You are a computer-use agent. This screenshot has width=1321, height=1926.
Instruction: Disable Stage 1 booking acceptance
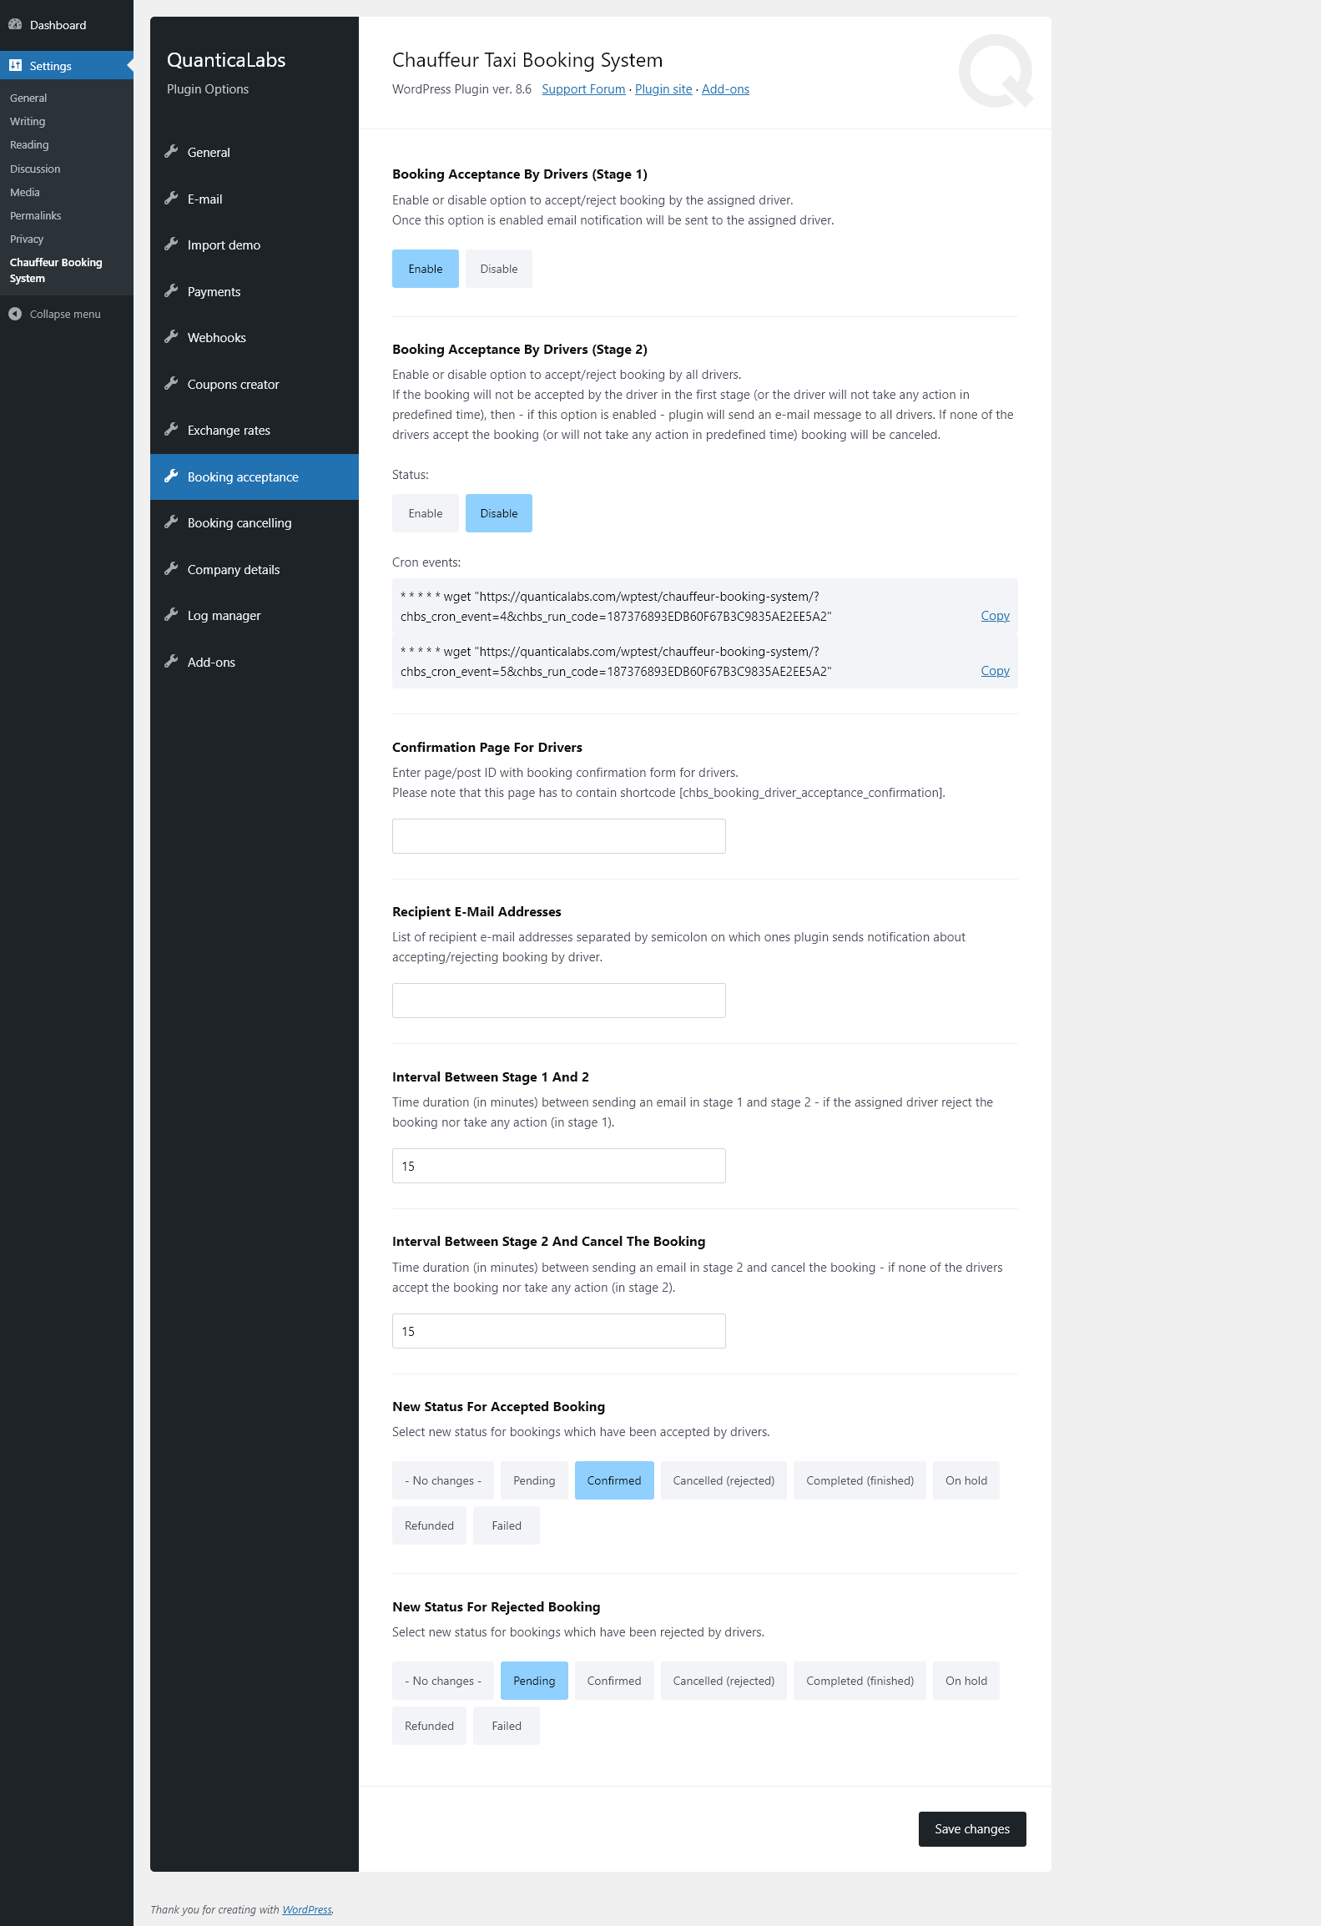point(498,269)
